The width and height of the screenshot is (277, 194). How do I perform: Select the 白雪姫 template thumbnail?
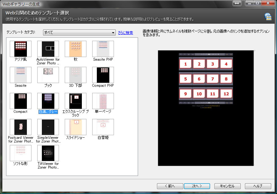pyautogui.click(x=103, y=127)
